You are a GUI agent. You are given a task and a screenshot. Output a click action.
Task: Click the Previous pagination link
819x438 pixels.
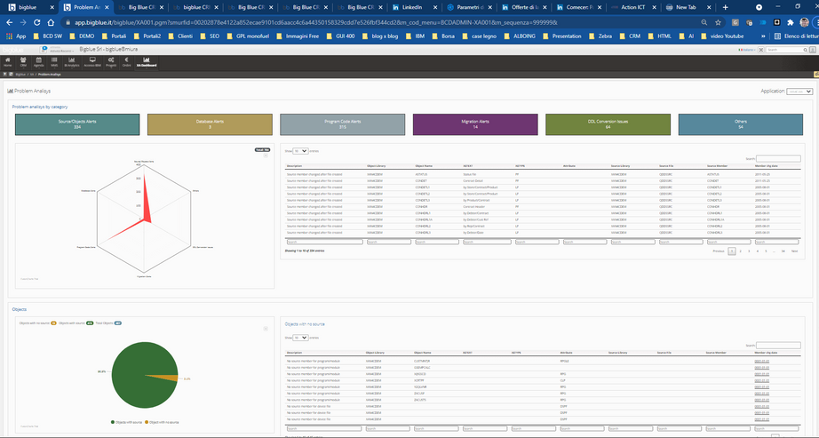[719, 251]
